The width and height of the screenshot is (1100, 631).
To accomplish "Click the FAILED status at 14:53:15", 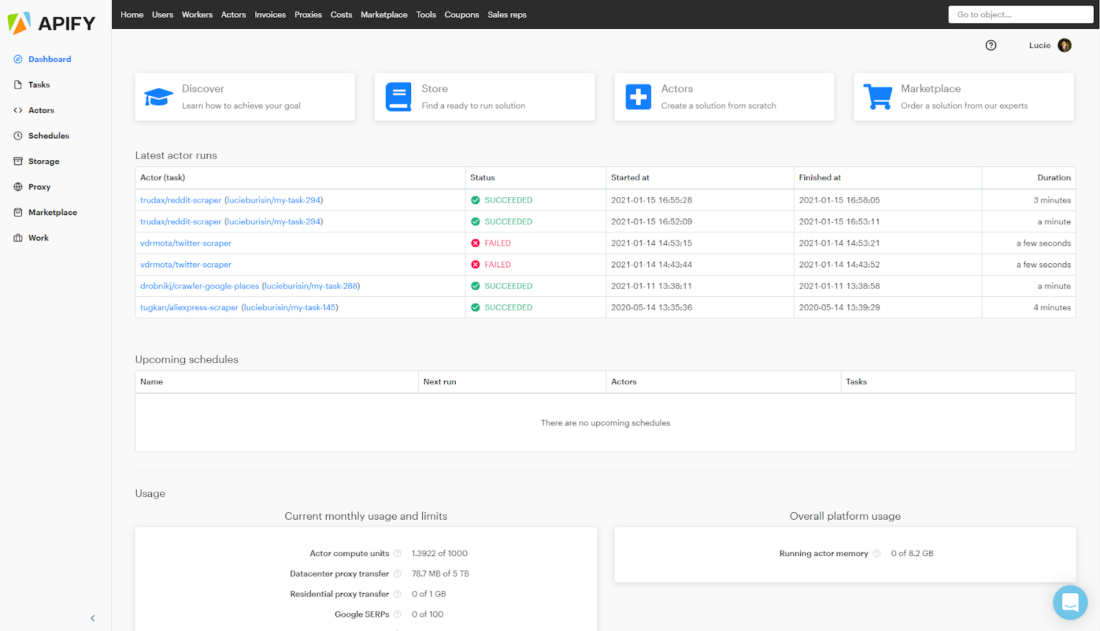I will click(x=491, y=243).
